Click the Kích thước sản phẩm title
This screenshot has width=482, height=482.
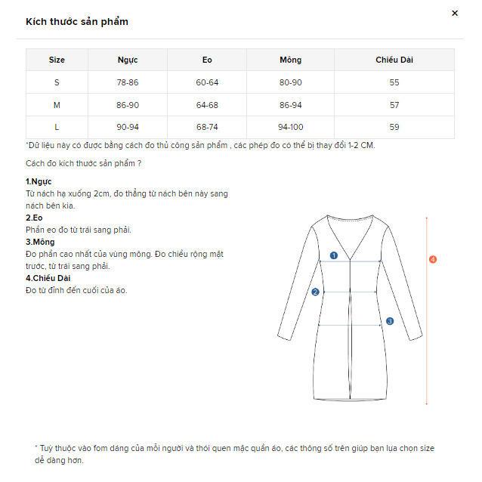(x=77, y=22)
